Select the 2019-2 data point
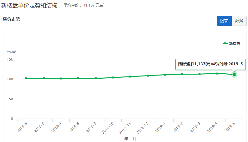This screenshot has width=248, height=142. click(182, 74)
